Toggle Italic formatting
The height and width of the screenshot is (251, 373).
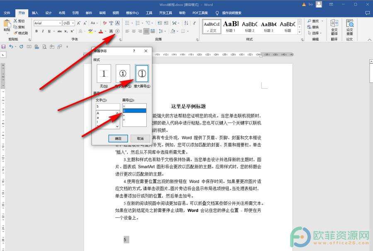(x=43, y=31)
